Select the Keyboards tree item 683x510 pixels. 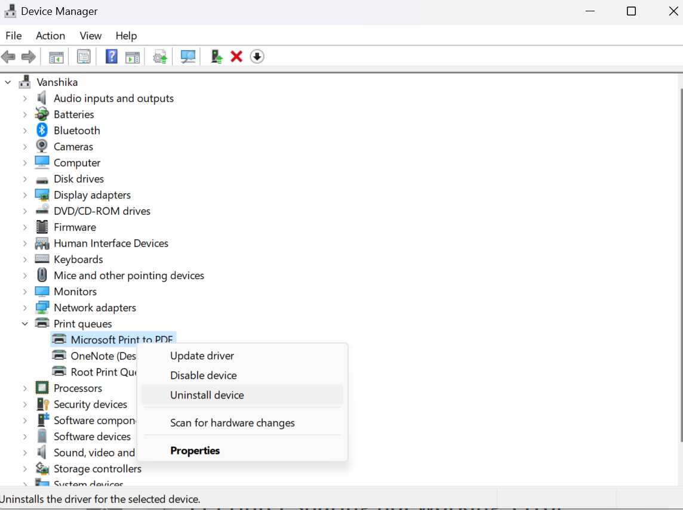tap(78, 259)
